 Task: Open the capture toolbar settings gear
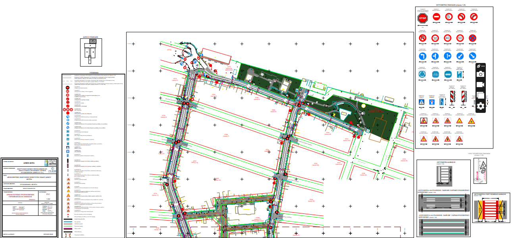click(481, 106)
